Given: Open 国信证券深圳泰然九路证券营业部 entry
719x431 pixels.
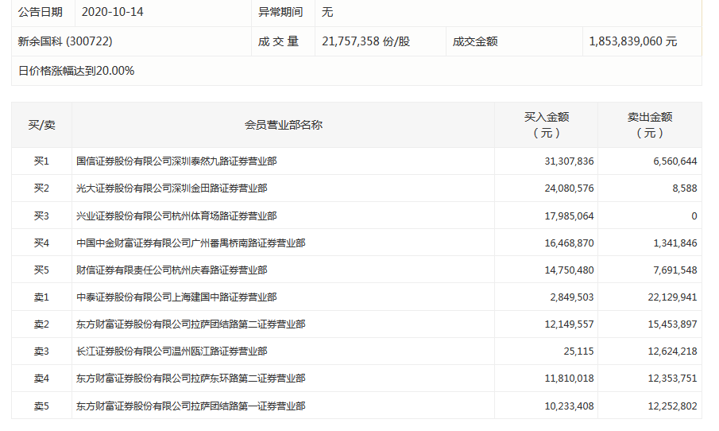Looking at the screenshot, I should [176, 161].
